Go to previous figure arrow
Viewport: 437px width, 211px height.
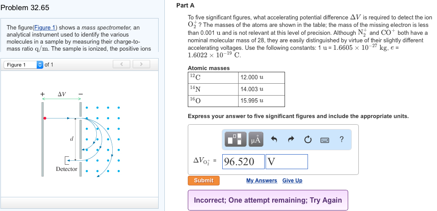[x=122, y=64]
